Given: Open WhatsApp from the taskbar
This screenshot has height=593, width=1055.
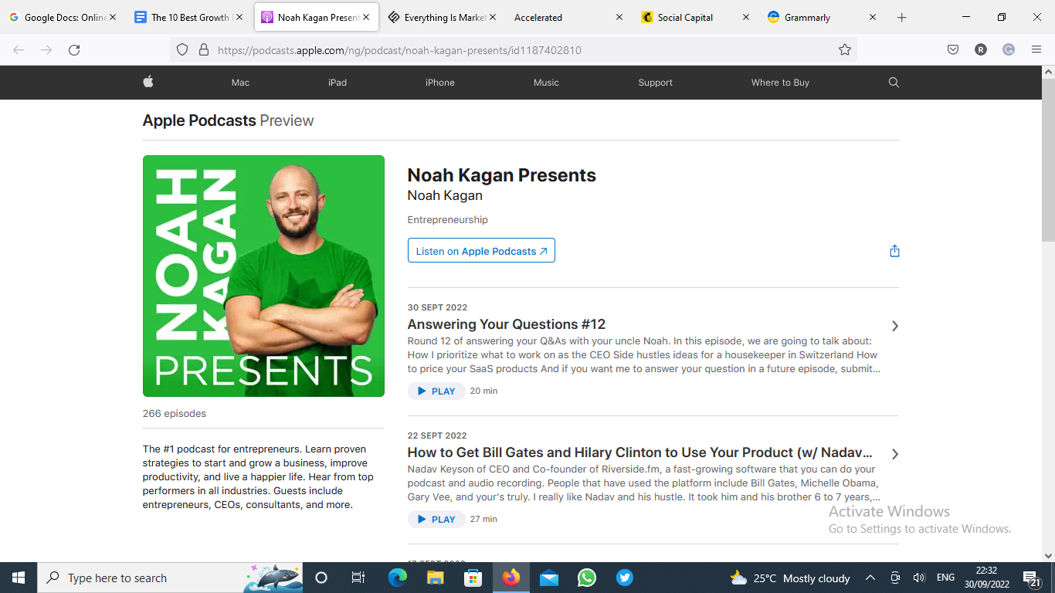Looking at the screenshot, I should tap(587, 578).
